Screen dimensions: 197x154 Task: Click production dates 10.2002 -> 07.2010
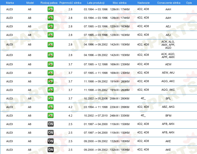(x=96, y=116)
